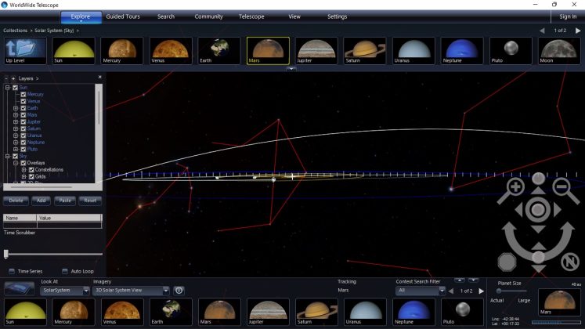Screen dimensions: 585x329
Task: Uncheck the Jupiter layer checkbox
Action: coord(23,122)
